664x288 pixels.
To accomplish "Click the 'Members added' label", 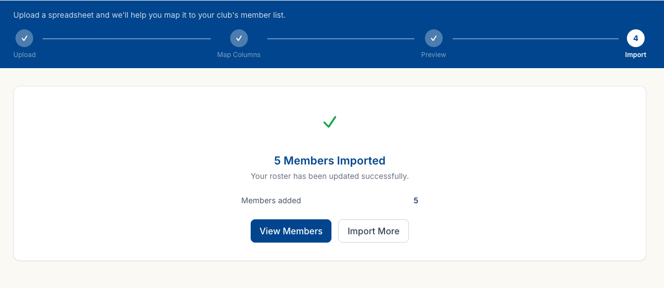I will (271, 200).
